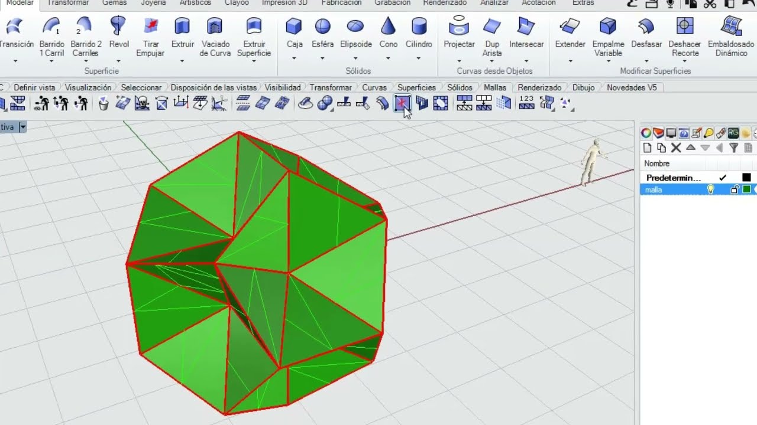Open the Visibilidad toolbar tab
This screenshot has width=757, height=425.
click(283, 87)
